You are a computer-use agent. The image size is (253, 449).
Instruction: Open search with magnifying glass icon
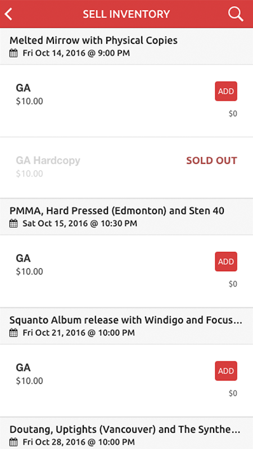236,14
